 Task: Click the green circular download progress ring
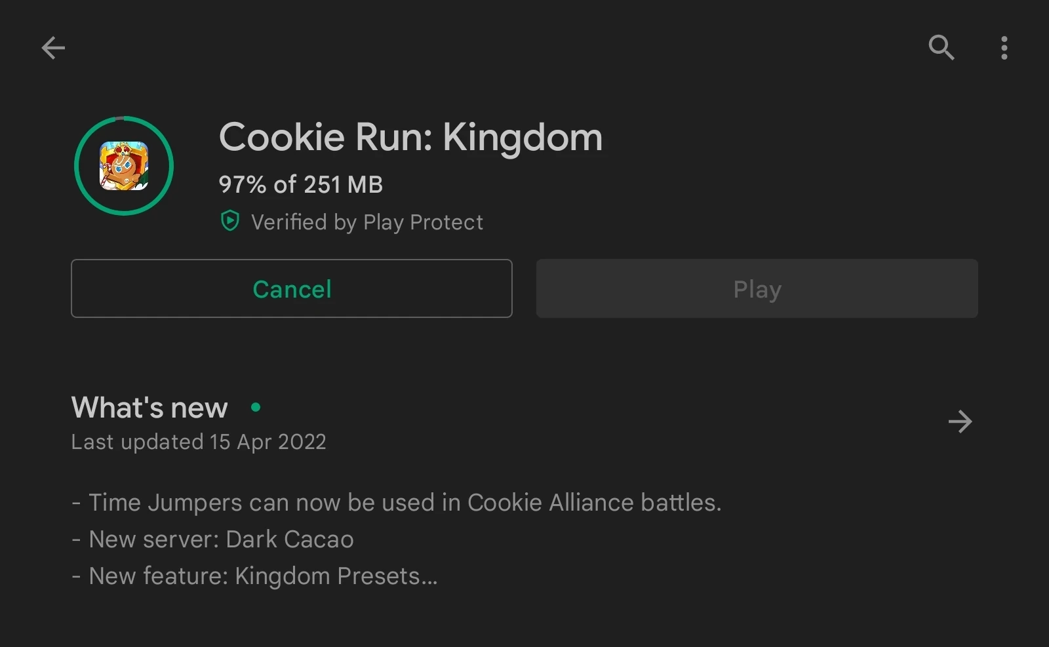[x=79, y=166]
